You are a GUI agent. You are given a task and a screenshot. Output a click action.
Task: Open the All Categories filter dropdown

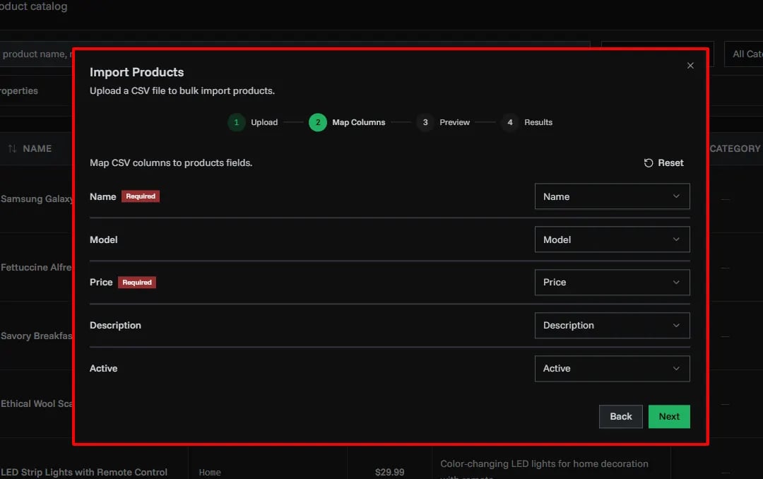(x=742, y=54)
